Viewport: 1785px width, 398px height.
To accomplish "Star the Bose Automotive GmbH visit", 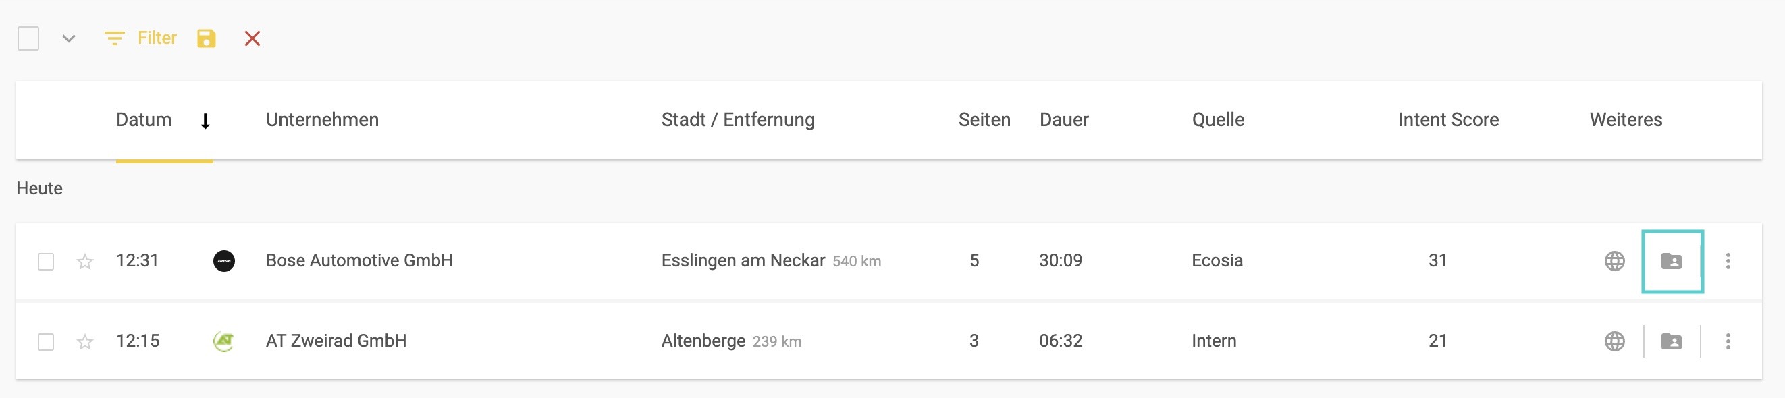I will click(85, 262).
